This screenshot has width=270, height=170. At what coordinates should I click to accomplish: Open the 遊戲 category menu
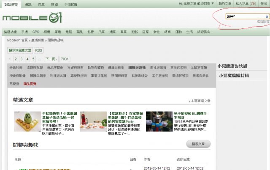pyautogui.click(x=135, y=32)
